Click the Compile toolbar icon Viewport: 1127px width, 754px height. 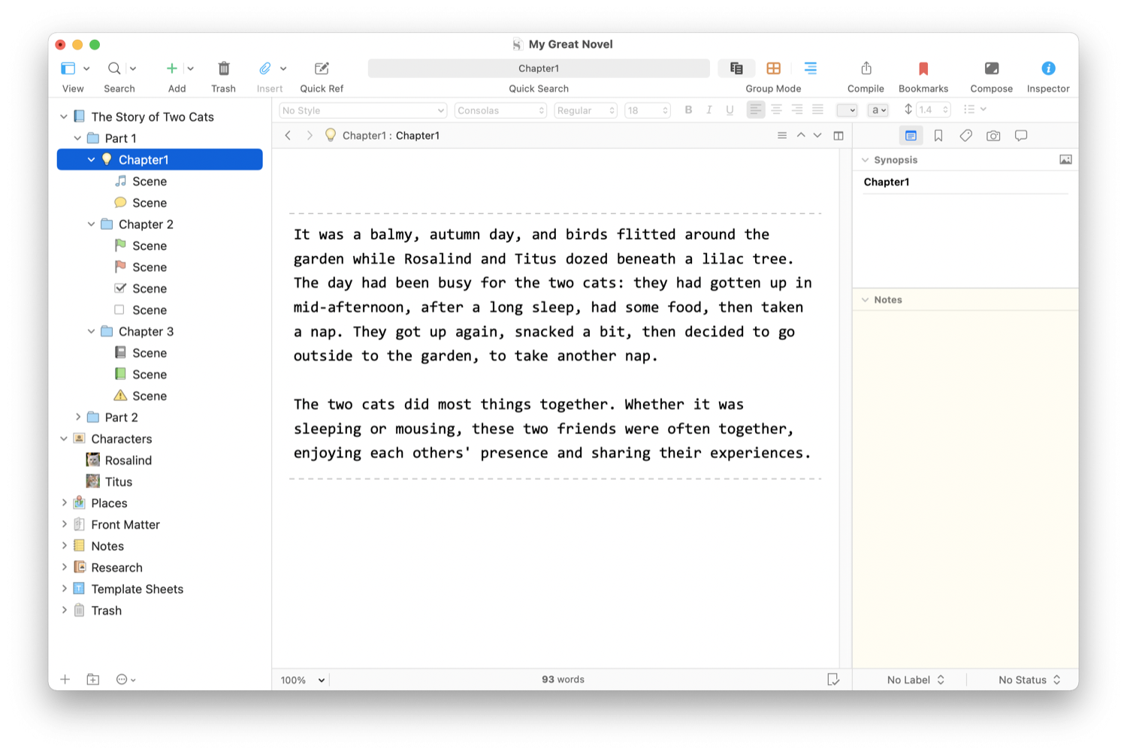(866, 69)
